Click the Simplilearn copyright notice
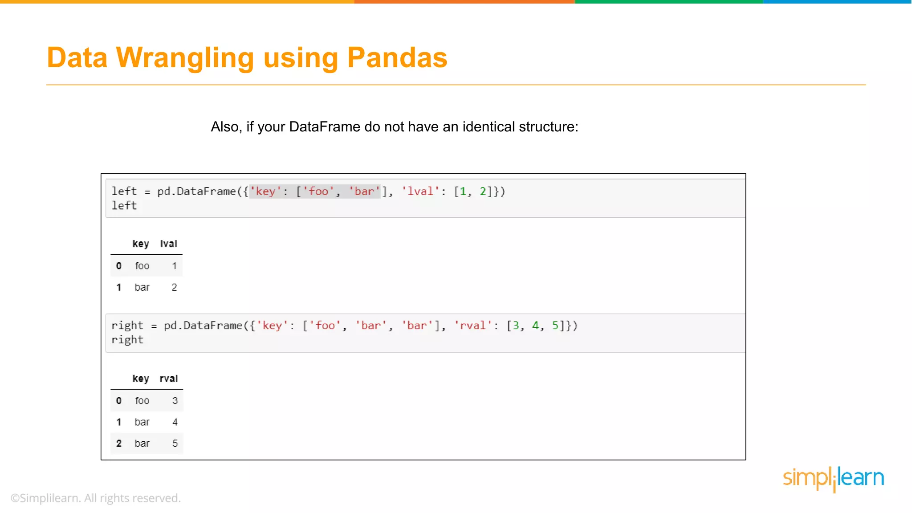 pyautogui.click(x=96, y=498)
